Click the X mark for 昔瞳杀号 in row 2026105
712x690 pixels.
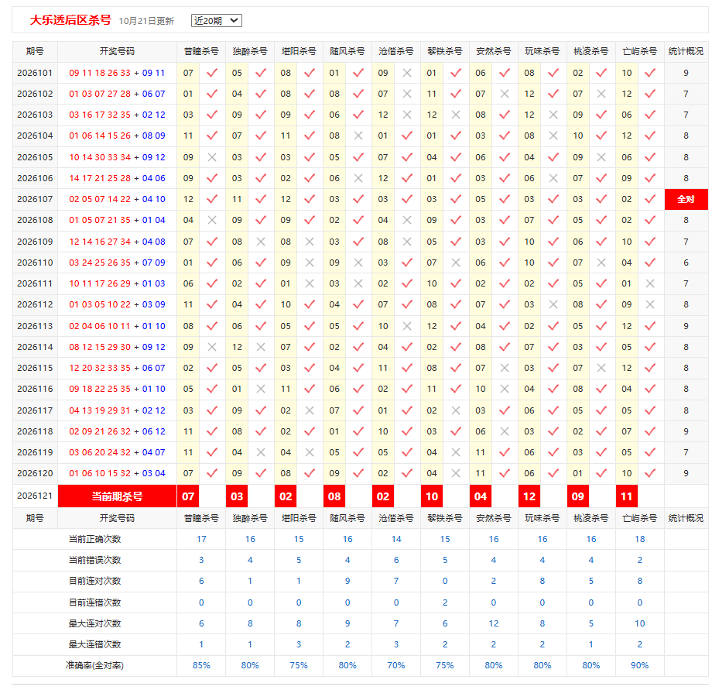[x=211, y=157]
